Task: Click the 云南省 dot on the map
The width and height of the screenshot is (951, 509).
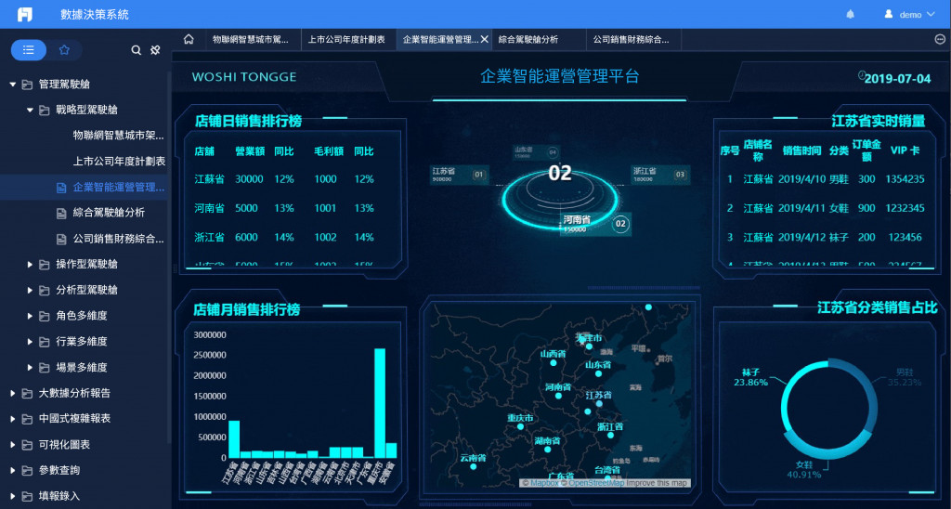Action: click(x=474, y=466)
